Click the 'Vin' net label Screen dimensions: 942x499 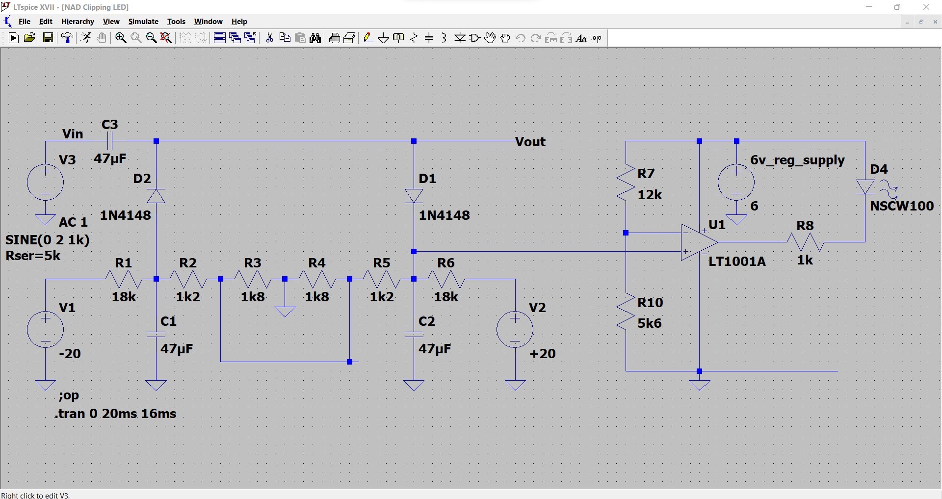click(x=73, y=134)
